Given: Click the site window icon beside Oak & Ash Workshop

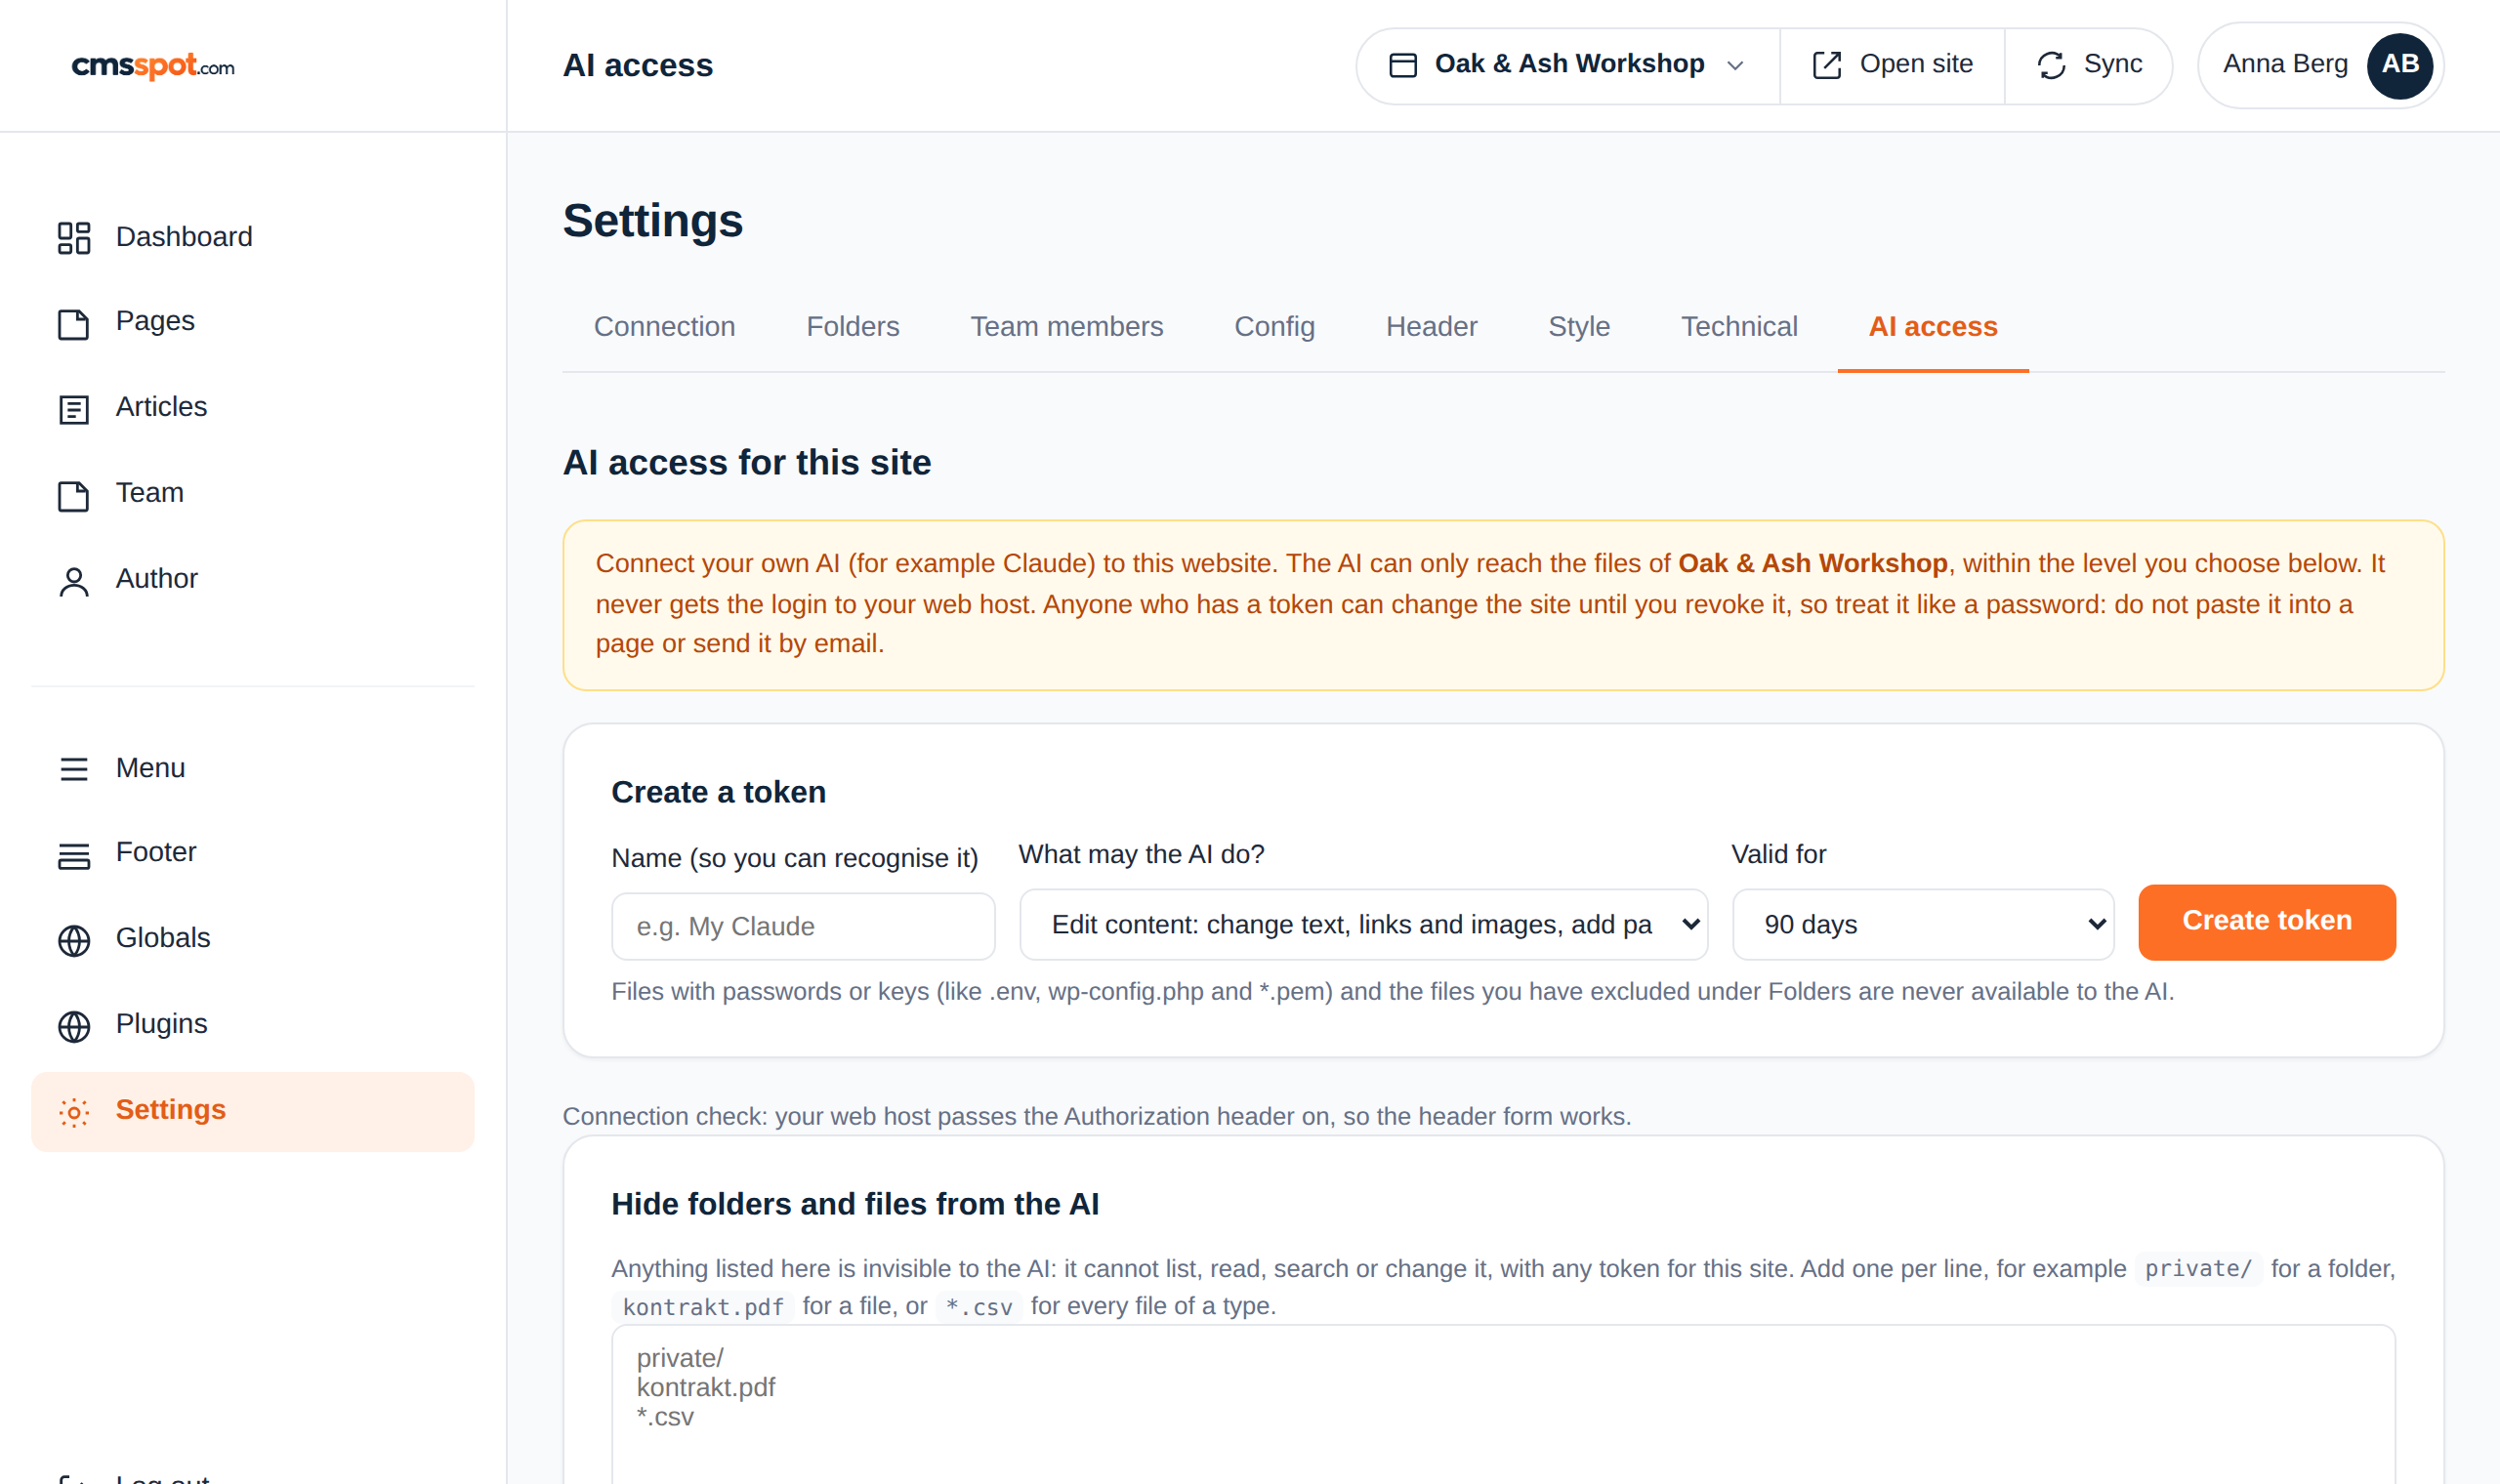Looking at the screenshot, I should coord(1403,65).
